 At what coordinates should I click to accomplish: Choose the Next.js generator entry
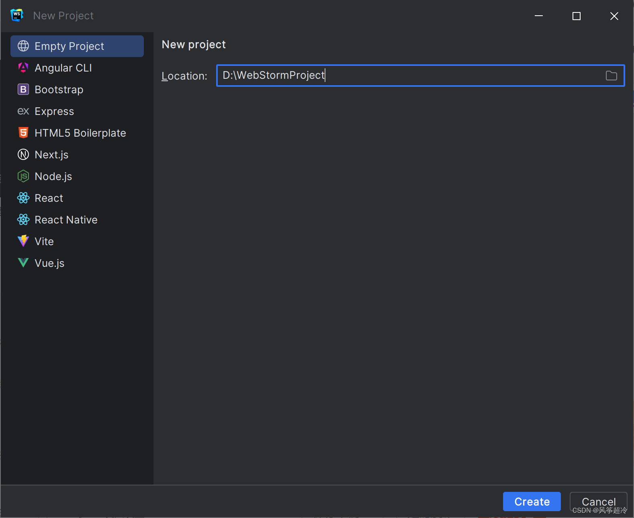point(51,155)
